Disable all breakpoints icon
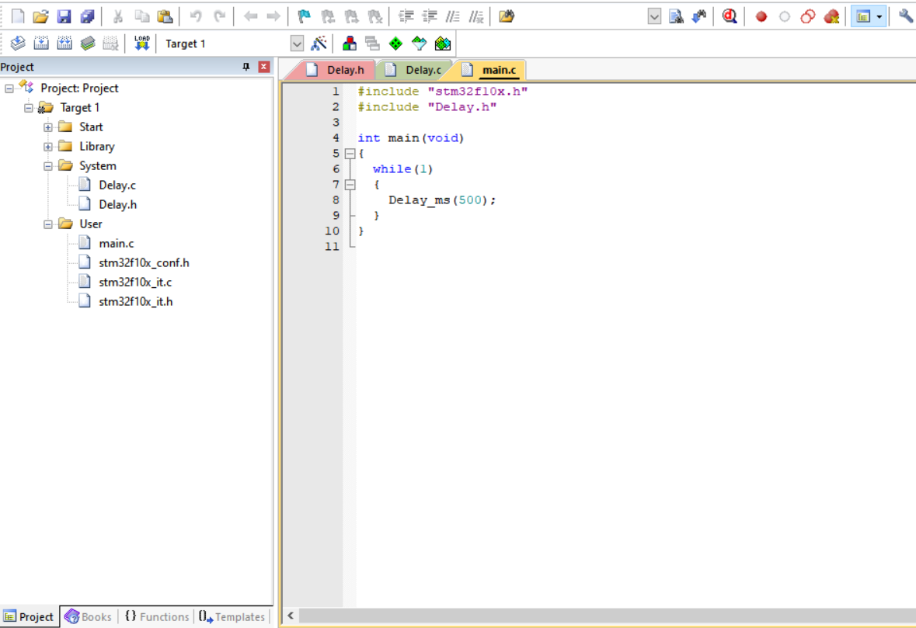916x628 pixels. coord(808,17)
